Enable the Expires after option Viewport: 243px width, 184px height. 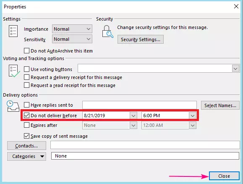26,125
